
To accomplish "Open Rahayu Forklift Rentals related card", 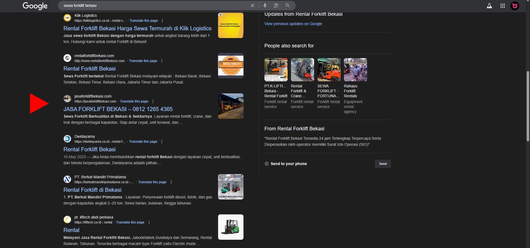I will [355, 86].
